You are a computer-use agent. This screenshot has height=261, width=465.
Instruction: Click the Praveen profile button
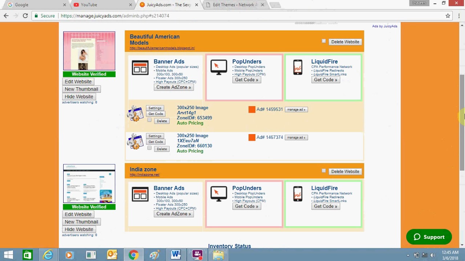pos(419,3)
